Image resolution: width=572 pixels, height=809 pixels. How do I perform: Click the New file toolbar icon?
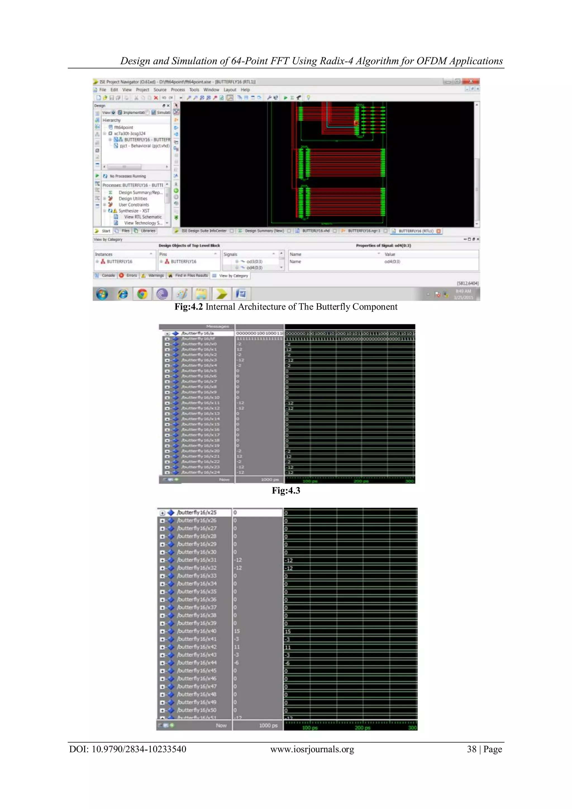coord(99,98)
